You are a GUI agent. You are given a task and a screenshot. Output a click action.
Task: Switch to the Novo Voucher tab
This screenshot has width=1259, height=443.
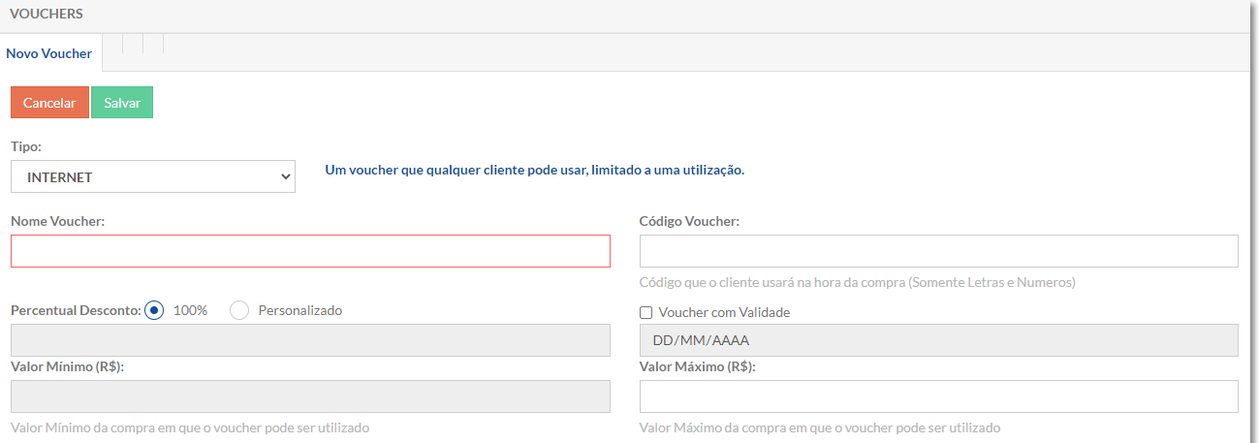click(x=49, y=53)
